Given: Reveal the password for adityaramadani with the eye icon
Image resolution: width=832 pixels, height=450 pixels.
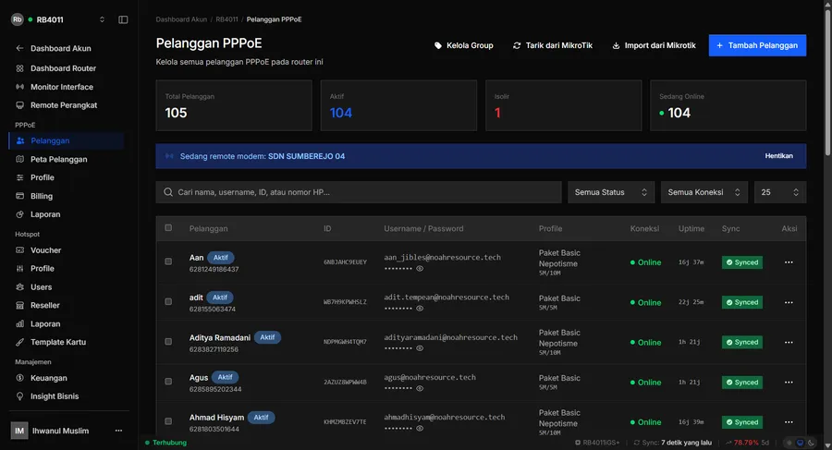Looking at the screenshot, I should pos(420,348).
